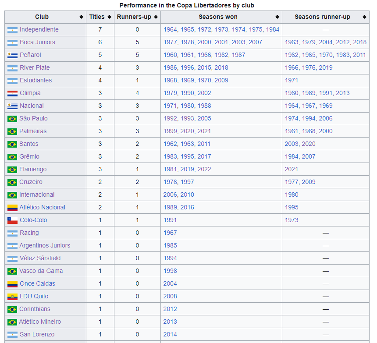
Task: Click the Seasons won column header text
Action: 218,17
